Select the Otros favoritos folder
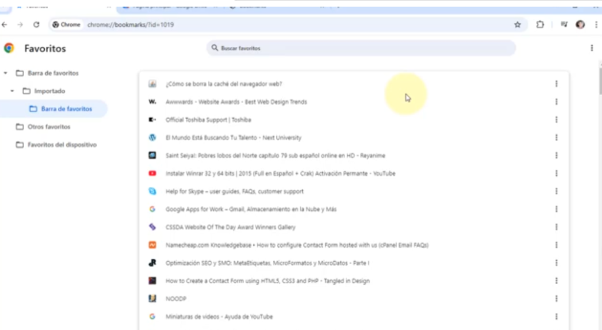Viewport: 602px width, 330px height. (x=49, y=127)
